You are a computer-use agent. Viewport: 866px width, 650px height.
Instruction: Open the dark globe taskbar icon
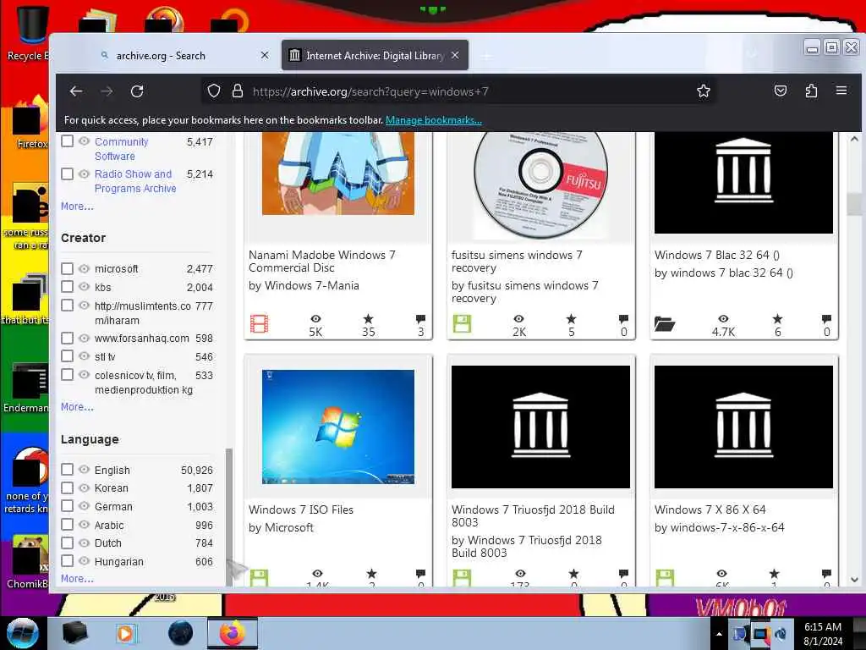[181, 633]
